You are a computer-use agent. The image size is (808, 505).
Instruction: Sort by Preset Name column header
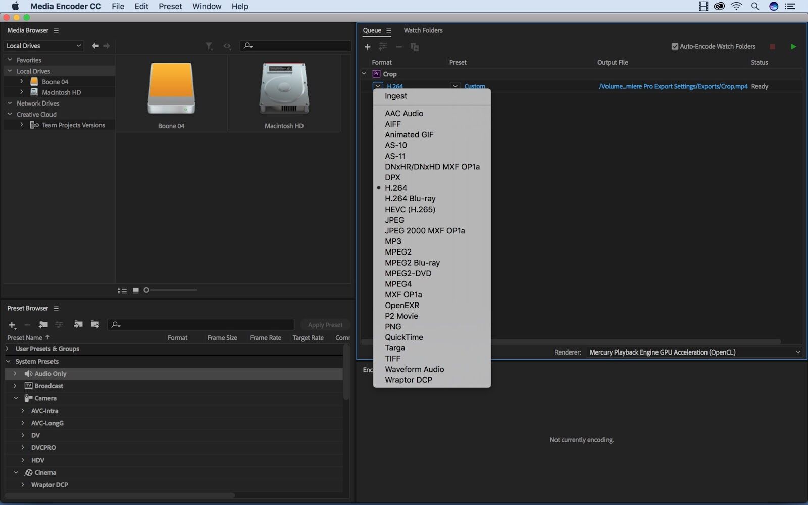point(28,338)
